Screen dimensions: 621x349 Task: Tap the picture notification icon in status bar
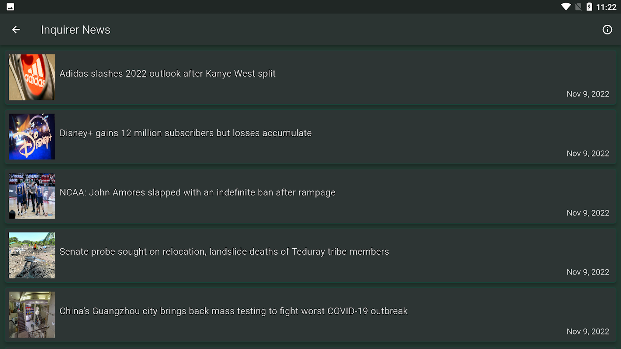click(x=10, y=7)
